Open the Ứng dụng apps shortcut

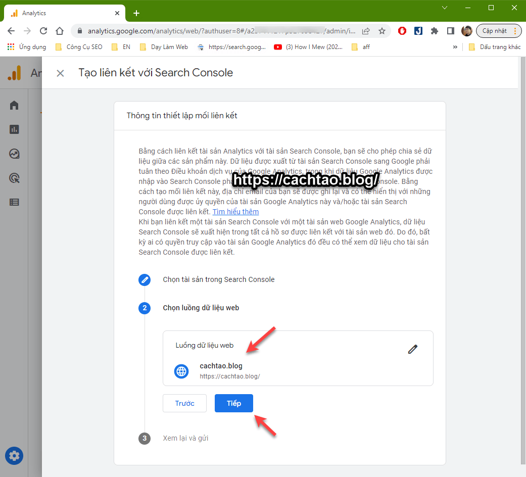click(27, 47)
